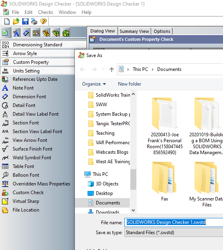Click the Dimension Font icon
The image size is (223, 250).
5,97
